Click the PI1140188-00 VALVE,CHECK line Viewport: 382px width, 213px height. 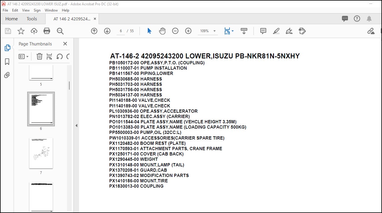[140, 100]
